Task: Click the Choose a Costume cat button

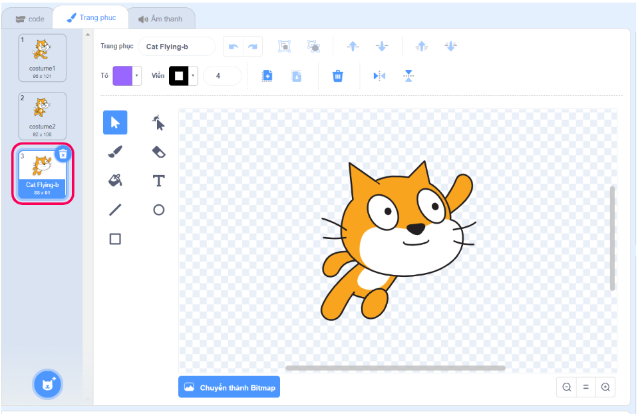Action: (48, 384)
